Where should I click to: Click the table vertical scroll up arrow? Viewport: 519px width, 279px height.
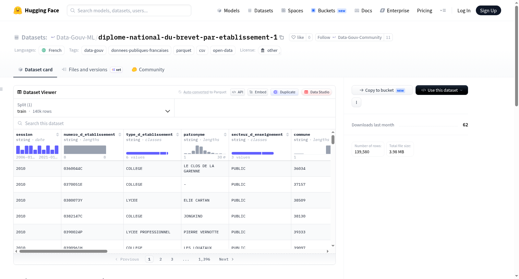click(x=333, y=132)
